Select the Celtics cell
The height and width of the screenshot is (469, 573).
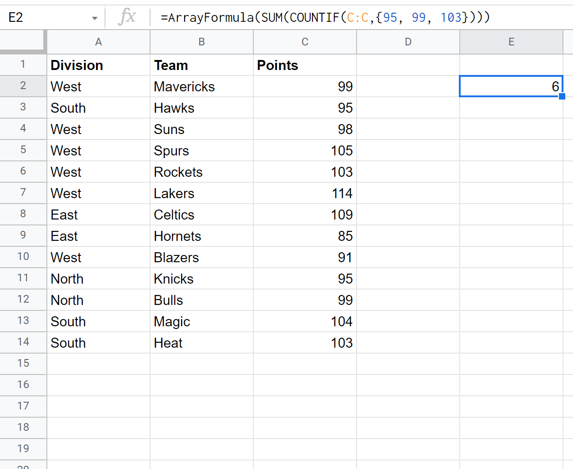click(x=201, y=215)
